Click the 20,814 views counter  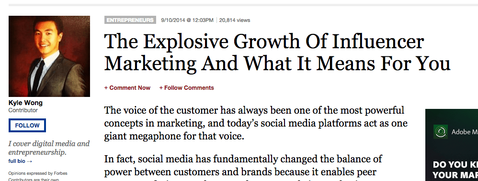234,20
